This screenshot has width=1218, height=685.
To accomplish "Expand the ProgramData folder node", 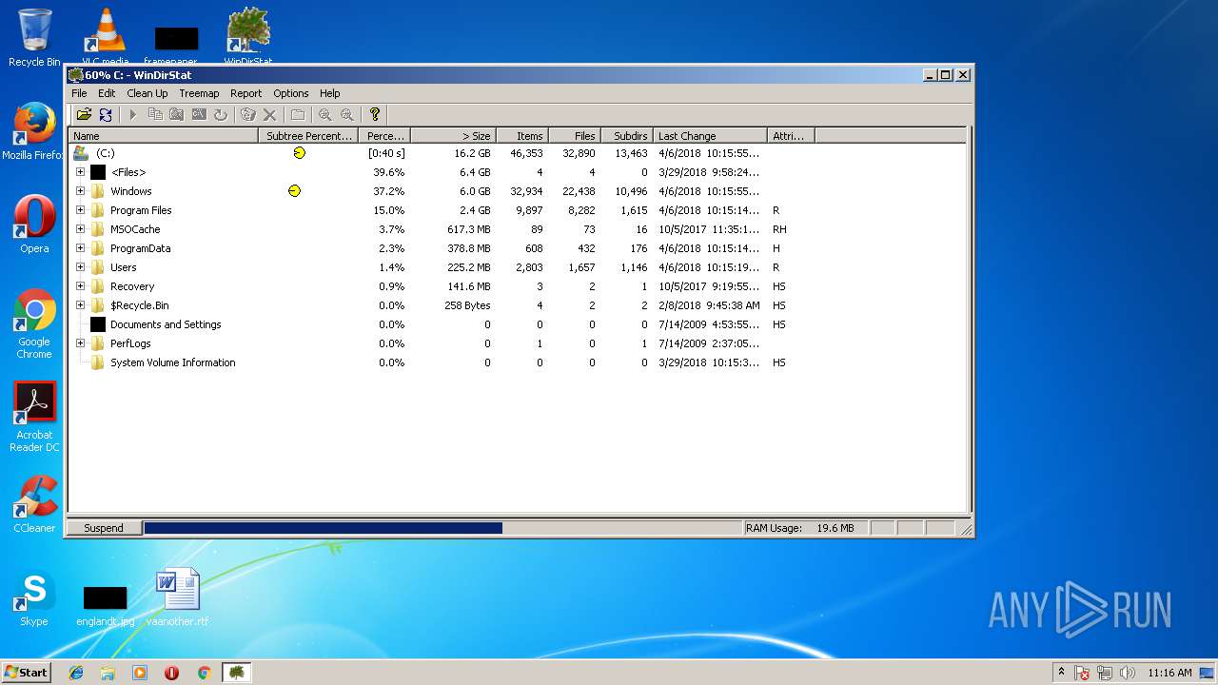I will (80, 248).
